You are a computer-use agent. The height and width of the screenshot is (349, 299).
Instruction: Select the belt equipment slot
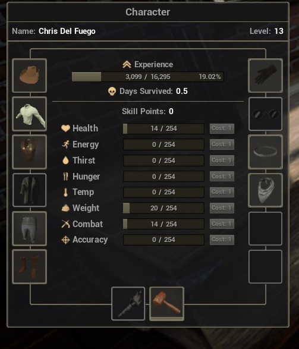pos(265,152)
